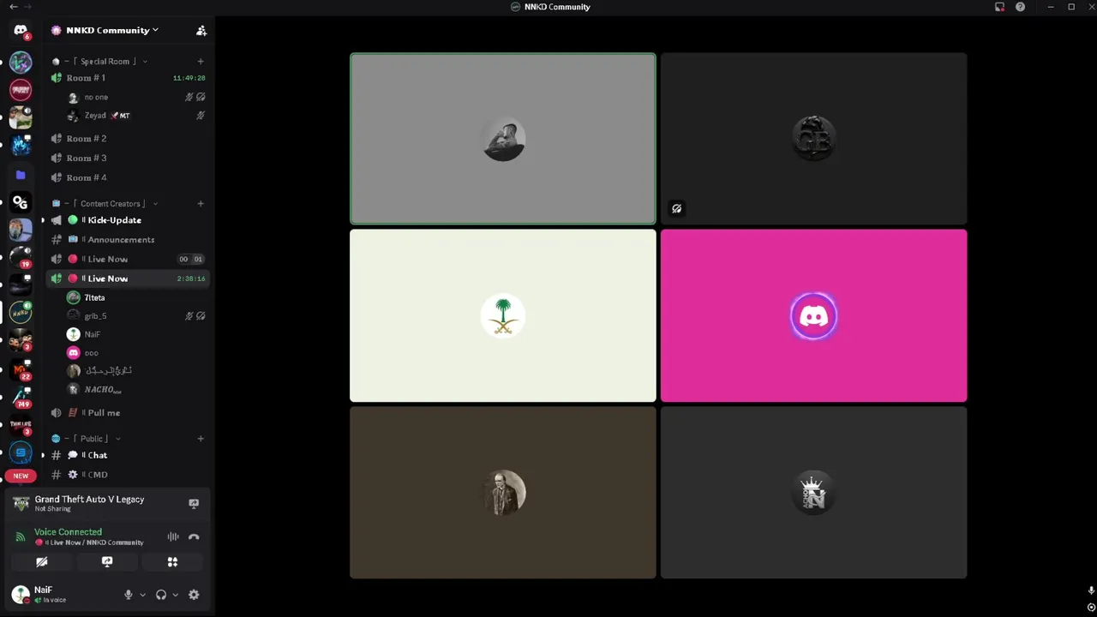
Task: Open the red server icon below the first server avatar
Action: pyautogui.click(x=21, y=89)
